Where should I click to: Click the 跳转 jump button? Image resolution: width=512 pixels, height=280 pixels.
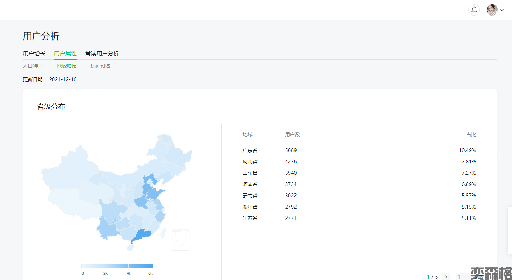tap(479, 277)
